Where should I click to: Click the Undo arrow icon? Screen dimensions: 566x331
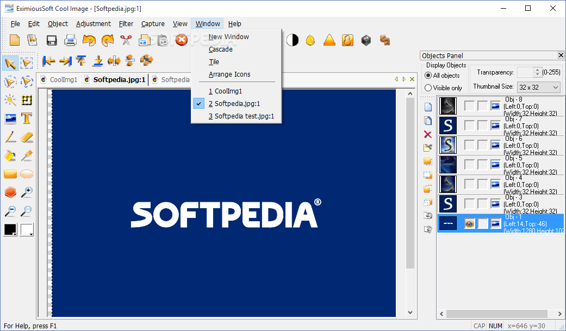89,40
